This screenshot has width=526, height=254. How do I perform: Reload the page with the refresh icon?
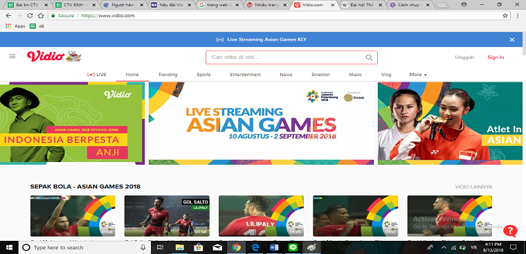click(x=30, y=15)
